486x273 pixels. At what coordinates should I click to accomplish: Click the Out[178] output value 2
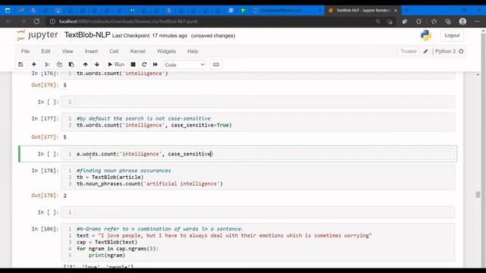click(x=65, y=196)
